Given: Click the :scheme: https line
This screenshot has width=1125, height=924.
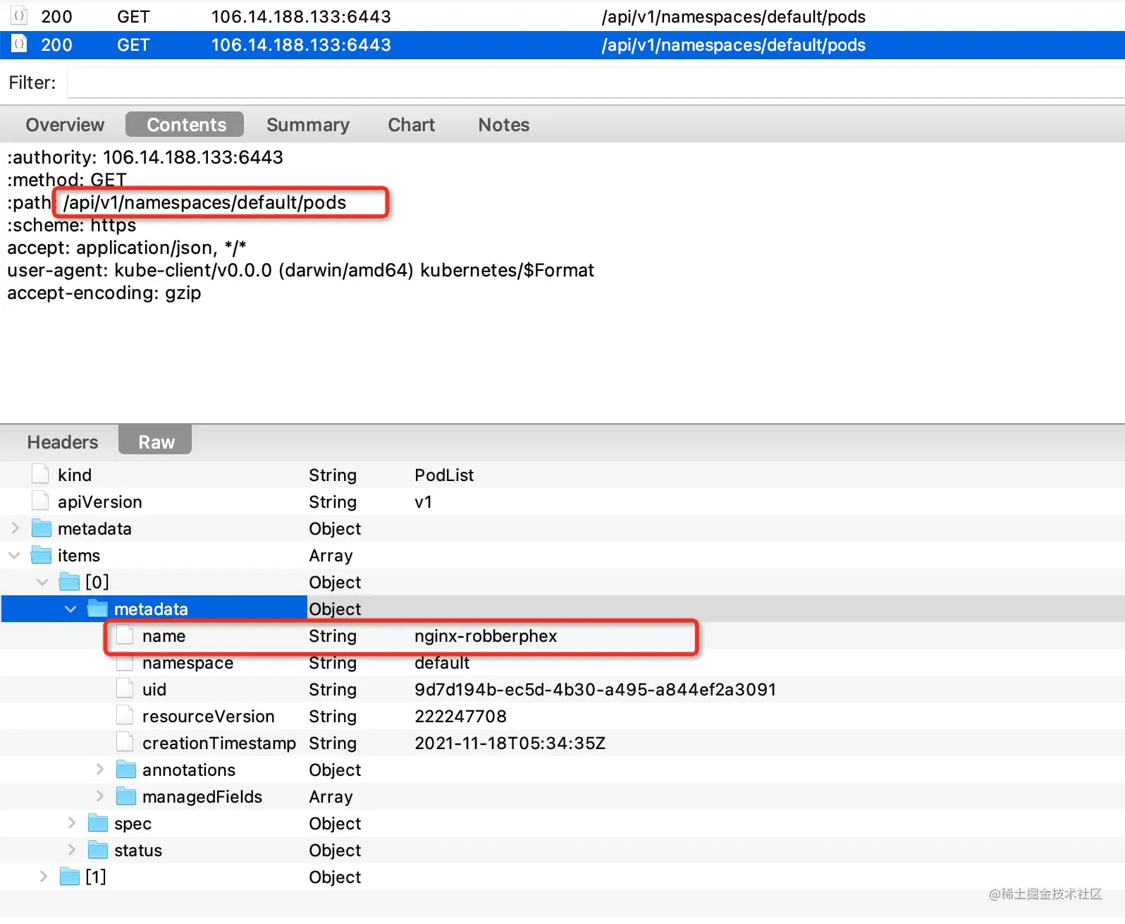Looking at the screenshot, I should click(x=72, y=225).
